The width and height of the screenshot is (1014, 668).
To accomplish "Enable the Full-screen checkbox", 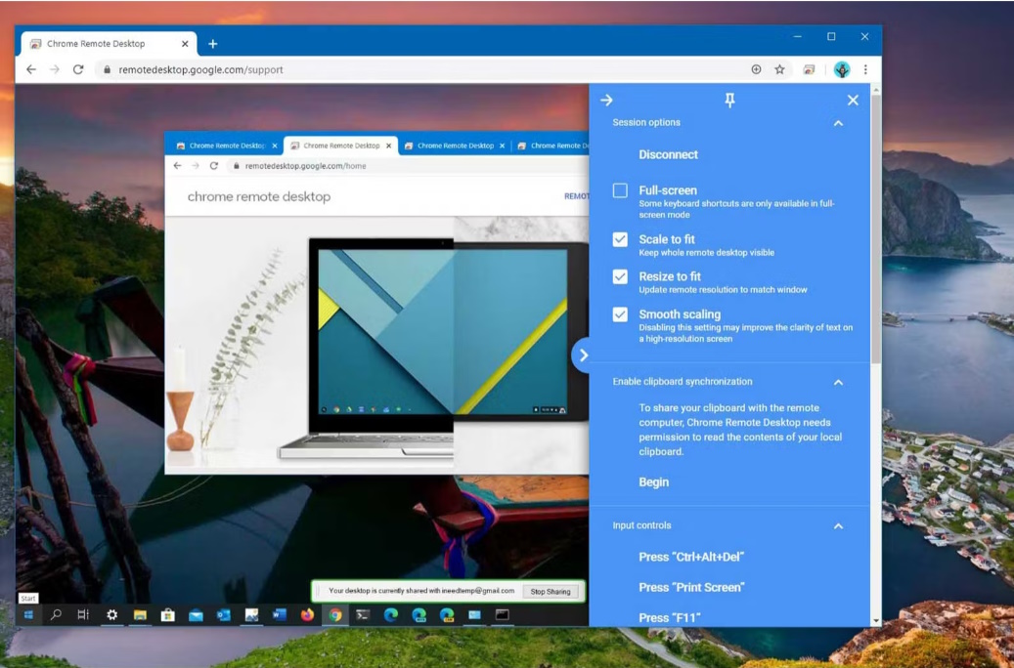I will [x=620, y=190].
